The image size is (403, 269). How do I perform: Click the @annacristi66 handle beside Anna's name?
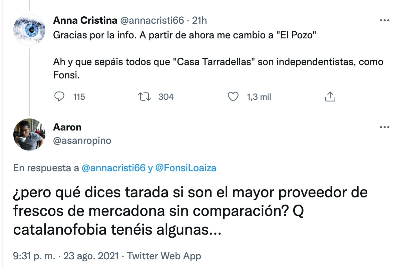pyautogui.click(x=152, y=20)
